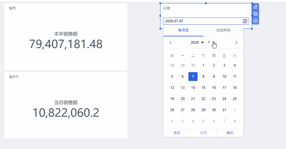Screen dimensions: 286x149
Task: Expand the 2020 year dropdown
Action: click(197, 43)
